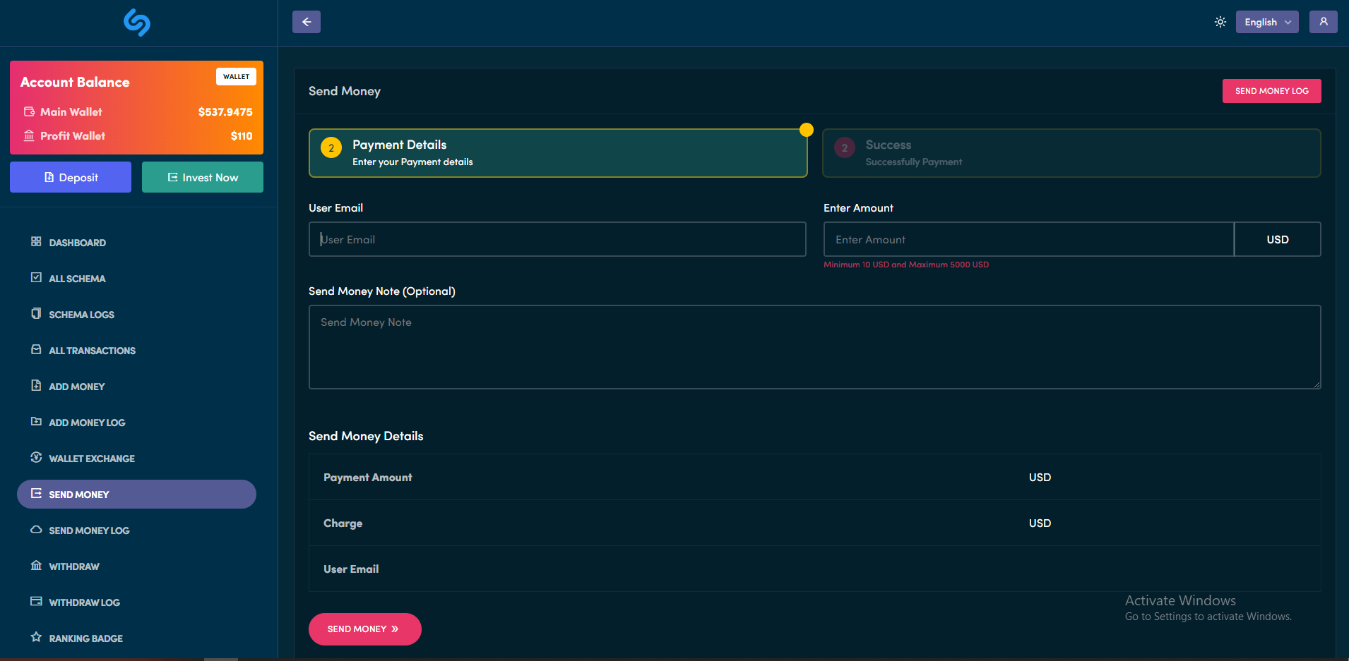The width and height of the screenshot is (1349, 661).
Task: Click the Deposit button
Action: tap(71, 177)
